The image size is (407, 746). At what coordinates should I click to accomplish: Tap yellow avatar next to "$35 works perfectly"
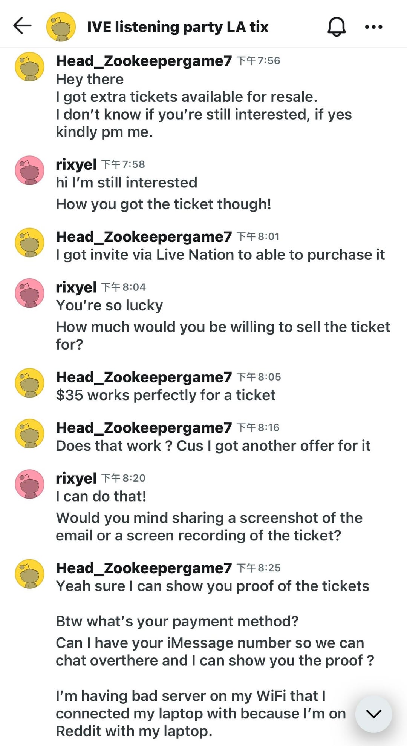point(29,383)
